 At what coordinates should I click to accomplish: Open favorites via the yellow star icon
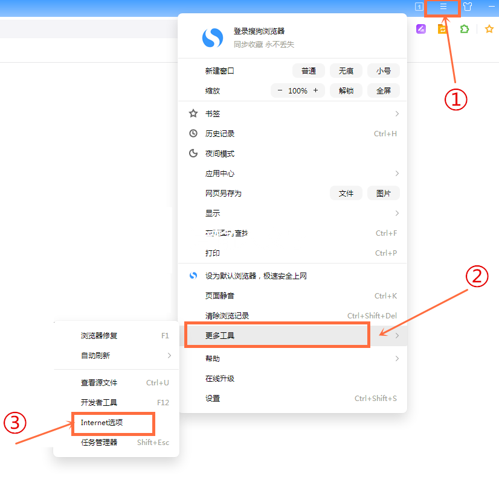(489, 28)
